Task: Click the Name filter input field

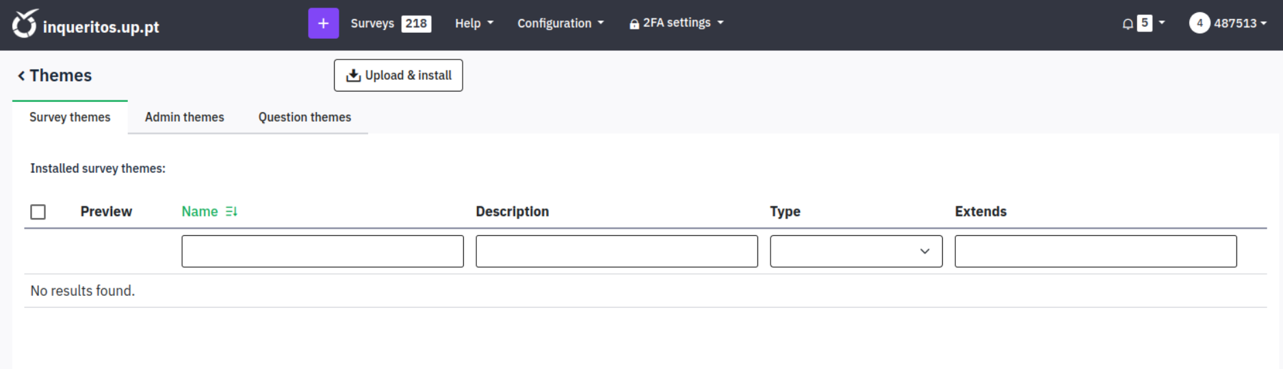Action: point(322,251)
